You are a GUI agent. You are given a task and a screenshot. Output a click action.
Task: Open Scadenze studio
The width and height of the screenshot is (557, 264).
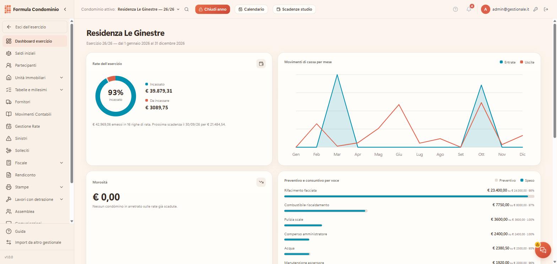pyautogui.click(x=294, y=9)
